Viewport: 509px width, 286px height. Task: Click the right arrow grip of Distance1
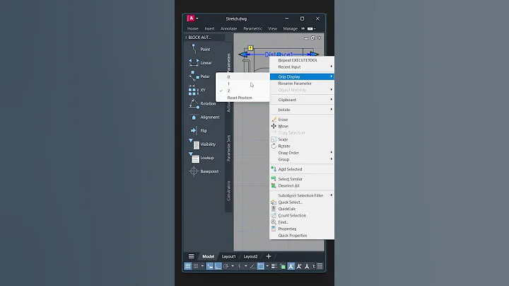coord(313,54)
